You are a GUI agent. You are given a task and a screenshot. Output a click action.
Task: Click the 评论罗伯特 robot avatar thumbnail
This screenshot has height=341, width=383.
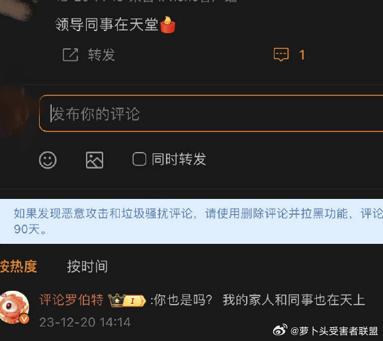[x=15, y=307]
